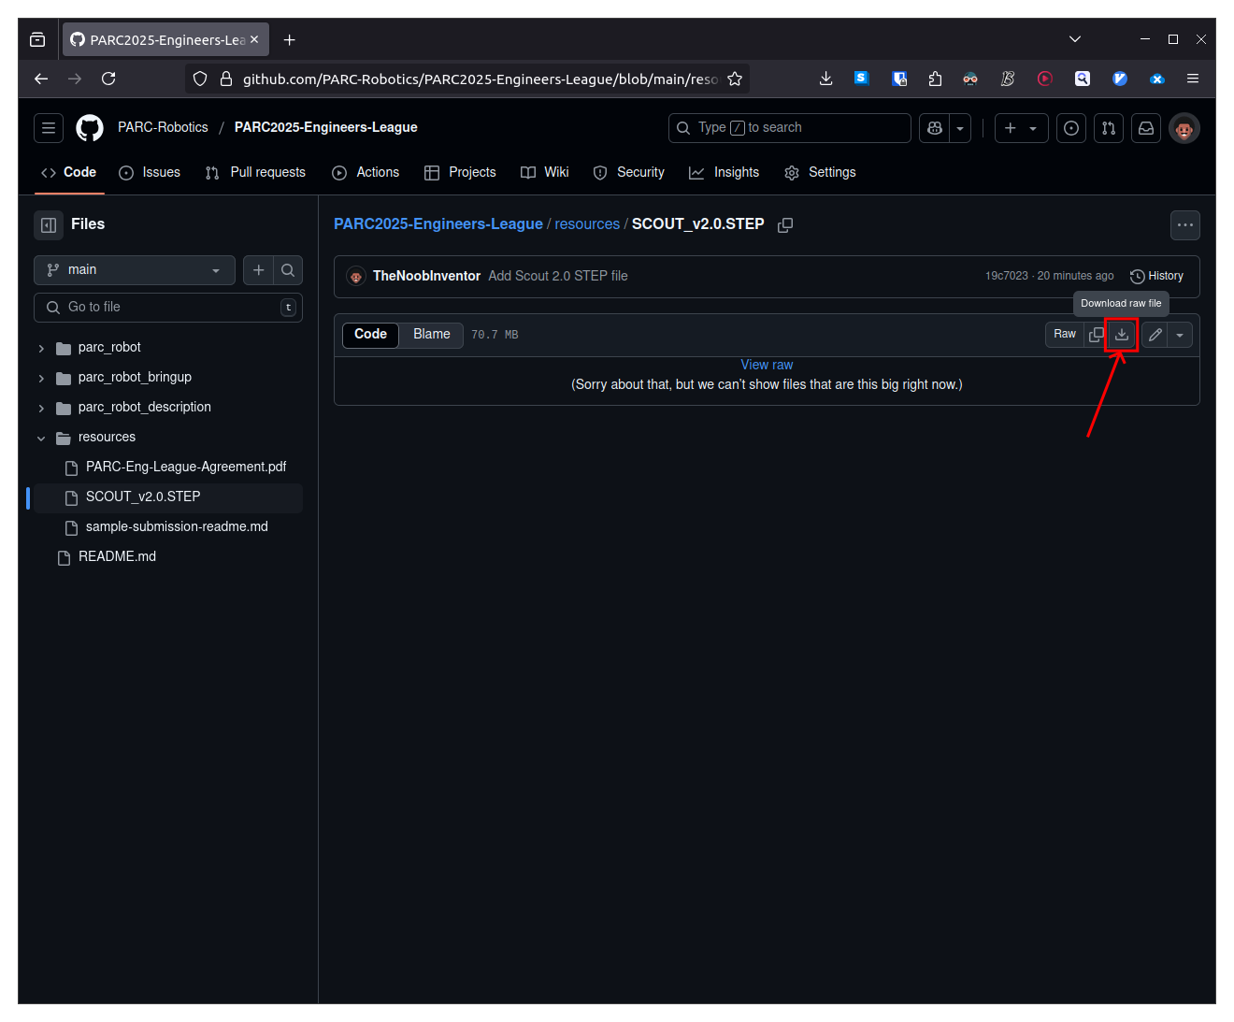Image resolution: width=1234 pixels, height=1022 pixels.
Task: Open the Insights tab
Action: pos(724,172)
